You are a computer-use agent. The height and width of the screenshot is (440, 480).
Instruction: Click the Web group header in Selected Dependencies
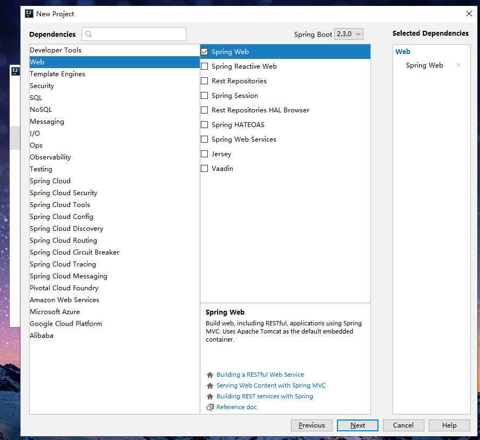click(403, 52)
